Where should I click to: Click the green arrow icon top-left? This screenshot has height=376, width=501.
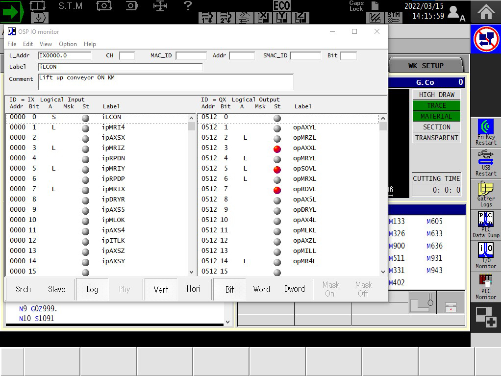click(12, 12)
